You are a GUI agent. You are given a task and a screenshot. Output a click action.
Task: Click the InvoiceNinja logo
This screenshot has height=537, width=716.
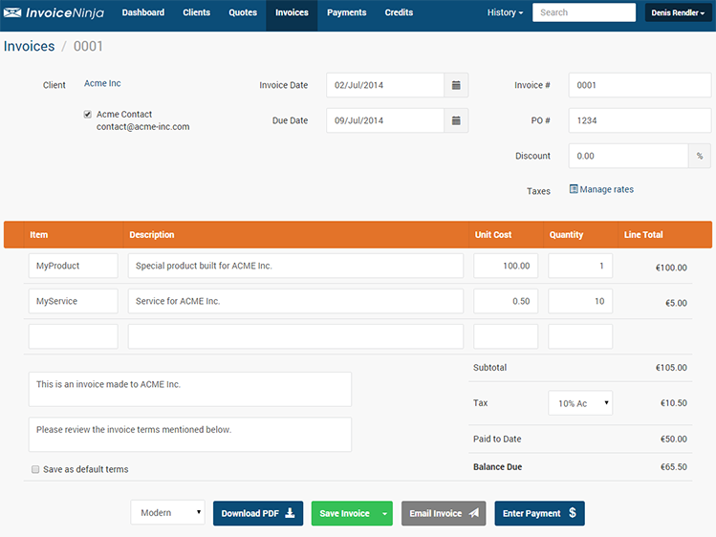(x=54, y=13)
